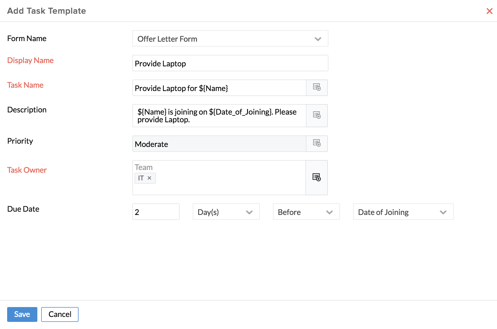
Task: Save the task template
Action: (x=22, y=314)
